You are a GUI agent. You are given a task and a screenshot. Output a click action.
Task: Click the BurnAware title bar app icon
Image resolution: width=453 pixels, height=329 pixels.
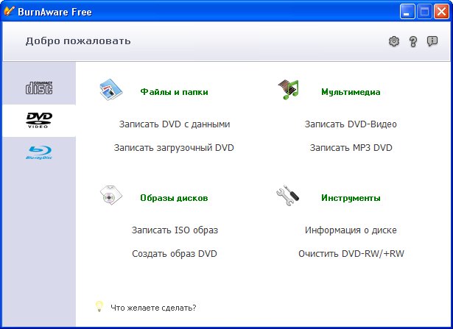point(9,11)
